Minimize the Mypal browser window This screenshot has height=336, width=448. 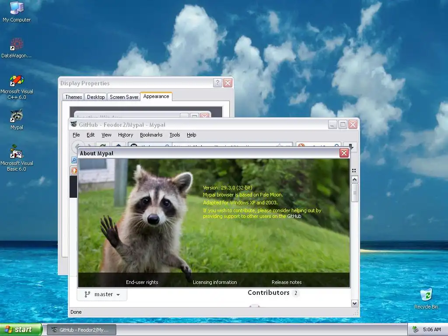(332, 125)
